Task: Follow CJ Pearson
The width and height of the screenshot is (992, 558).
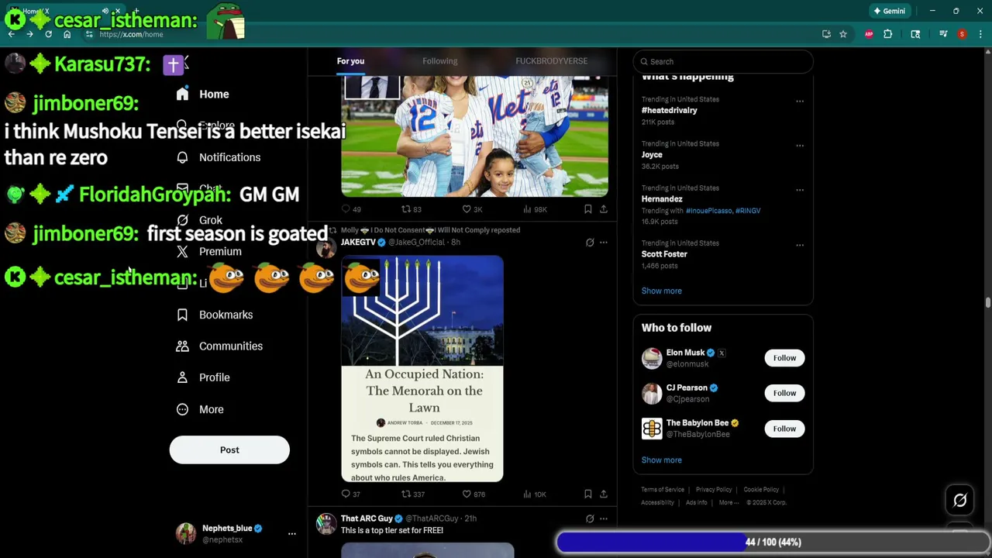Action: pyautogui.click(x=784, y=393)
